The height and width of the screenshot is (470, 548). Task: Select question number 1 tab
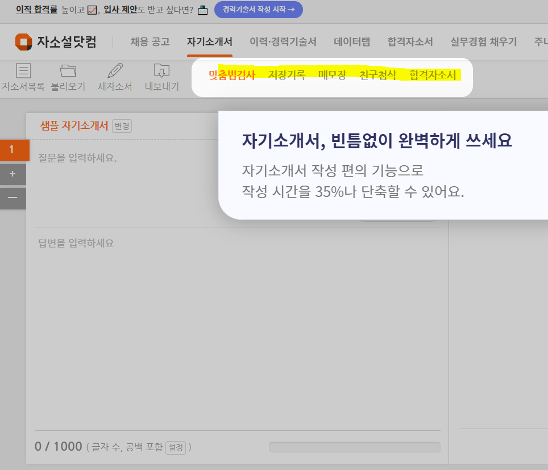point(14,150)
